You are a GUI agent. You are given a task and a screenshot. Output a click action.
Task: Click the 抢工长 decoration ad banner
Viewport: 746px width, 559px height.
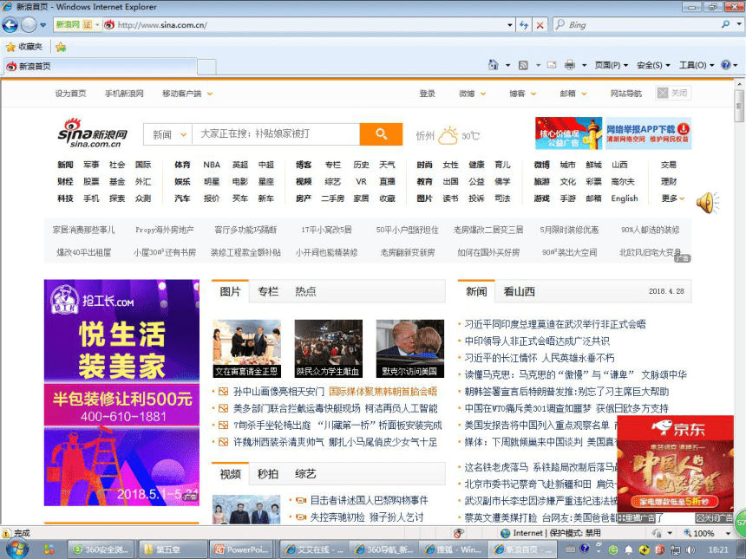(x=121, y=393)
